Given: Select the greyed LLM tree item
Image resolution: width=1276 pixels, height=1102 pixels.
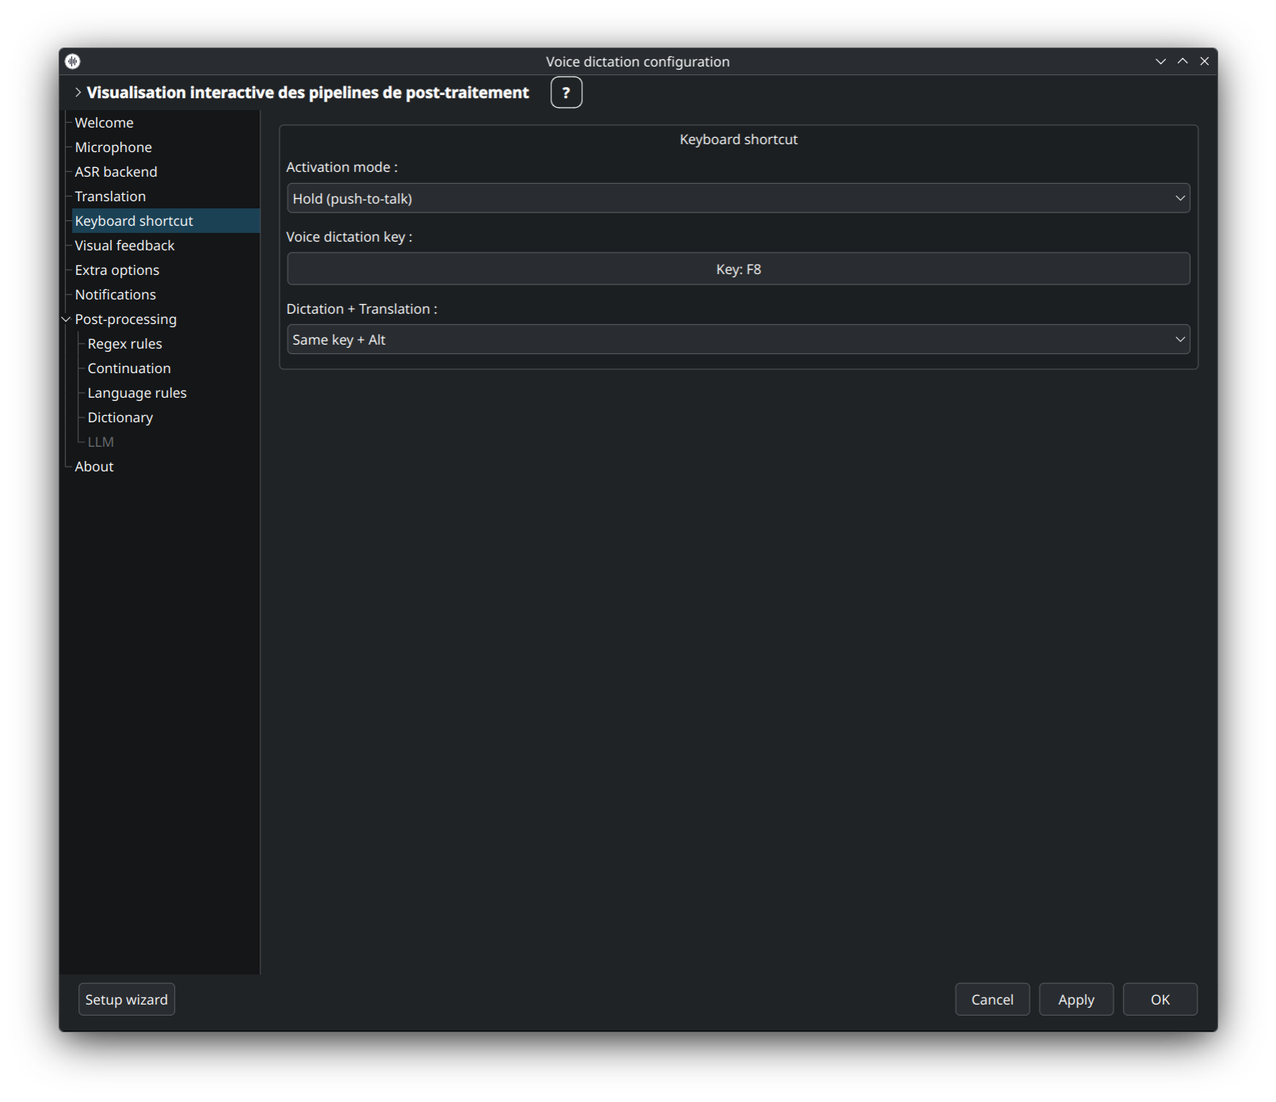Looking at the screenshot, I should tap(101, 442).
